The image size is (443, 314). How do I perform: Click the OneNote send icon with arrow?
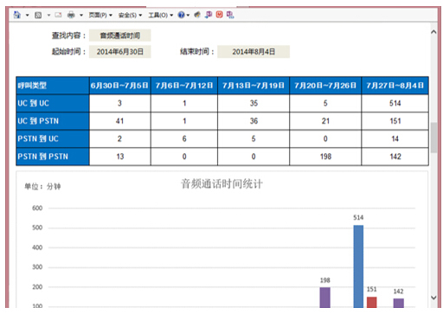(209, 15)
